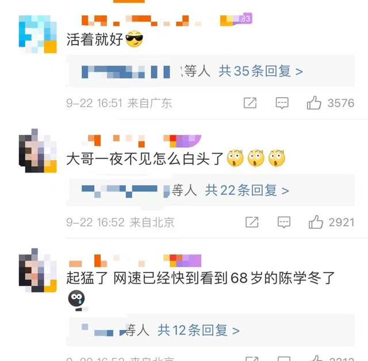Reply to 大哥一夜不见怎么白头了 comment

pos(283,222)
